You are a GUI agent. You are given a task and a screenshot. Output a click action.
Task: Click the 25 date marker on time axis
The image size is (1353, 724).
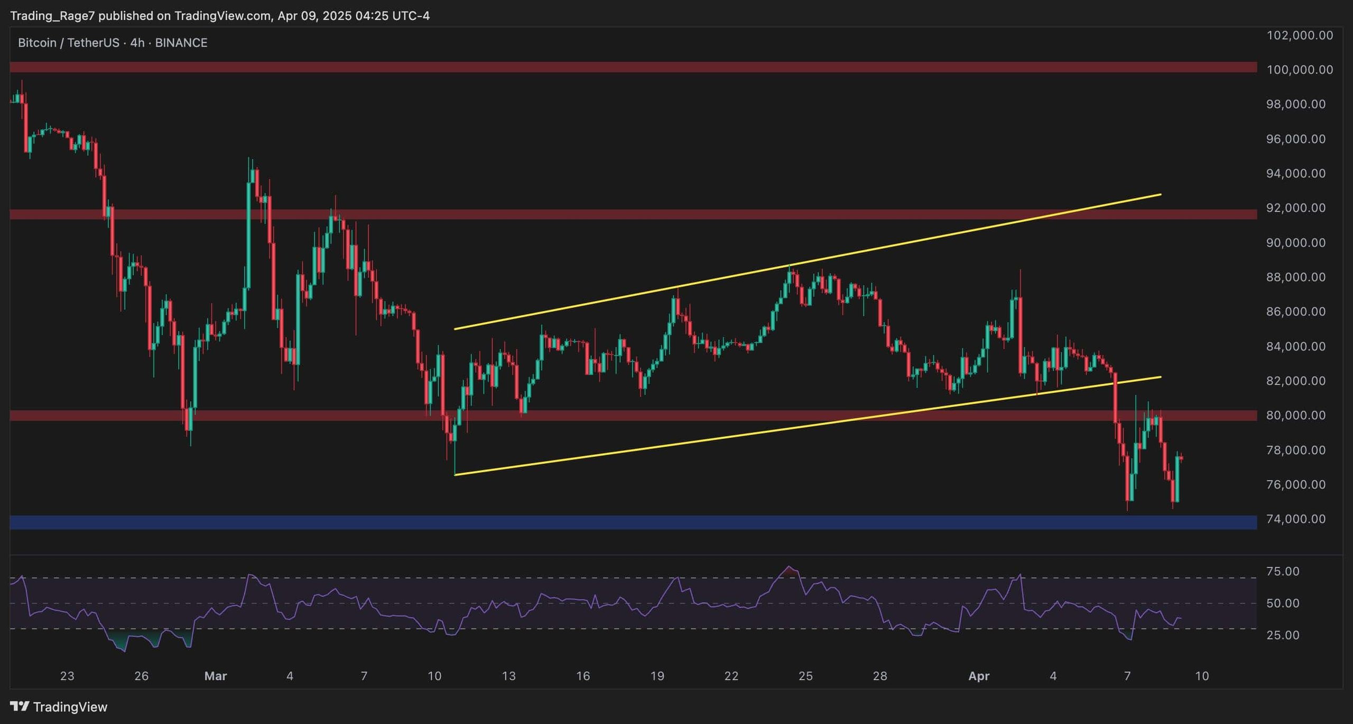(805, 676)
